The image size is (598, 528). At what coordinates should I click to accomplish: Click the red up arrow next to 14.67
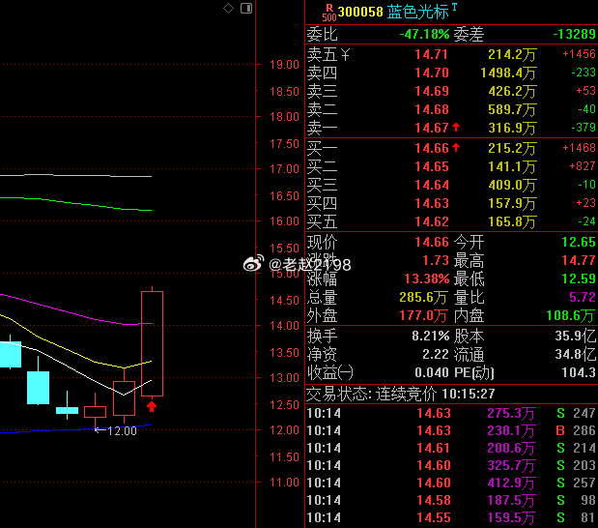point(456,127)
